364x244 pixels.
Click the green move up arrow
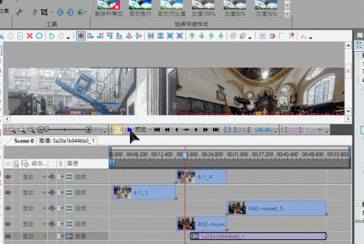click(x=192, y=36)
